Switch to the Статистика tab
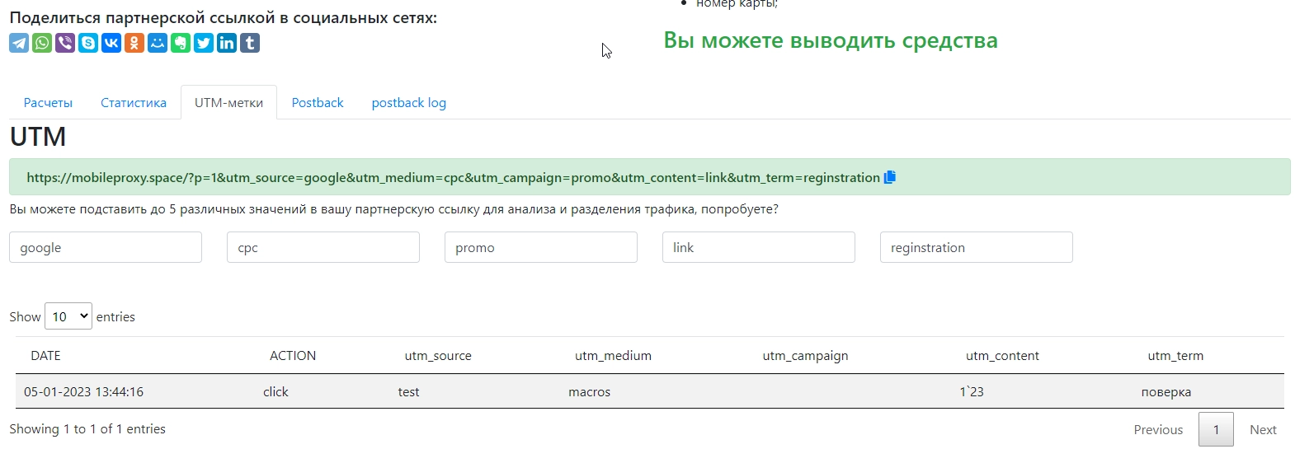Image resolution: width=1295 pixels, height=463 pixels. (x=134, y=103)
